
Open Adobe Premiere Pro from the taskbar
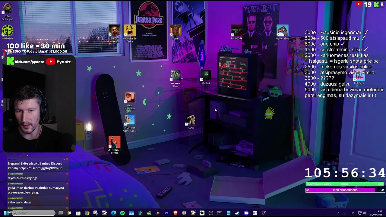(x=166, y=213)
